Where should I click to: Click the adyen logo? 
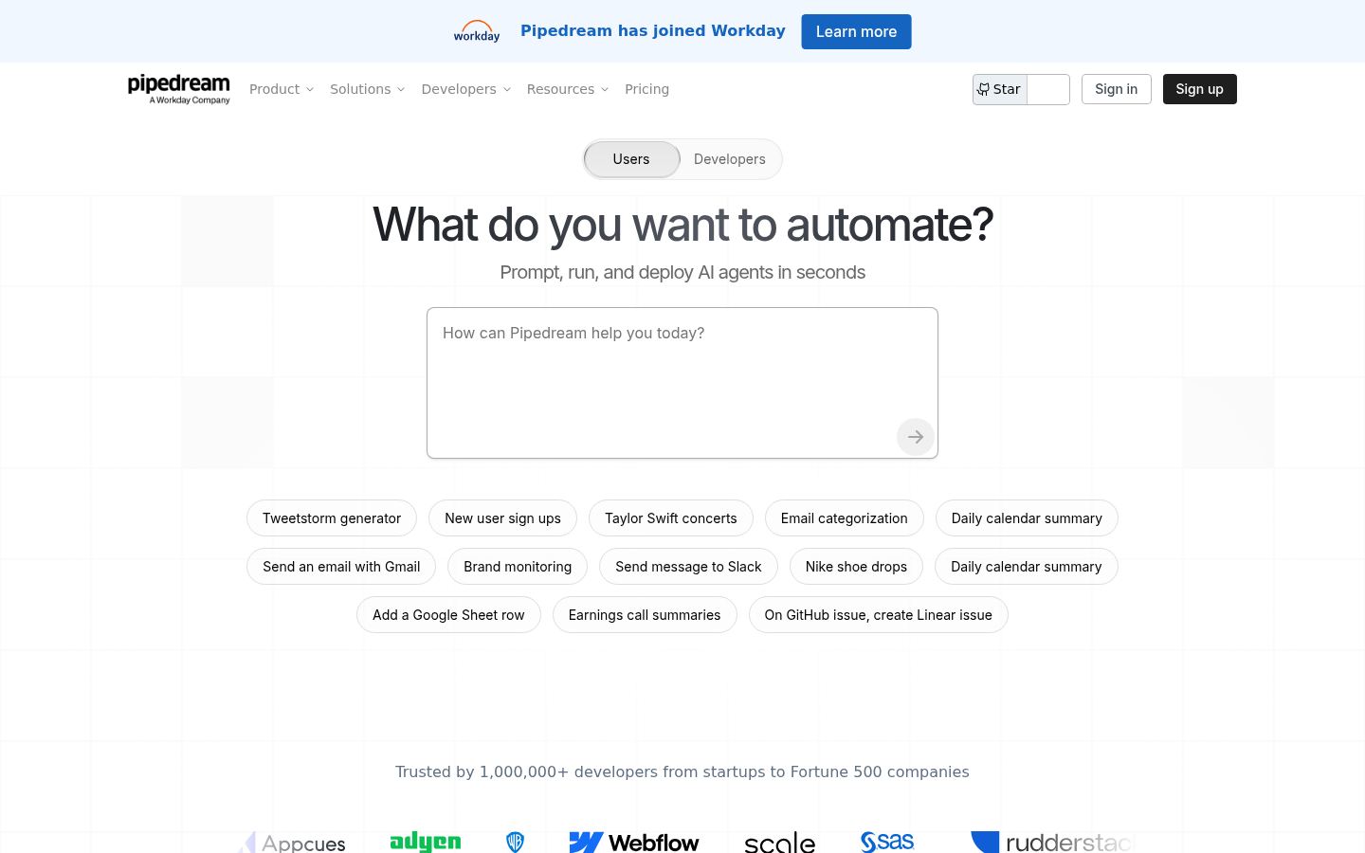pyautogui.click(x=426, y=842)
